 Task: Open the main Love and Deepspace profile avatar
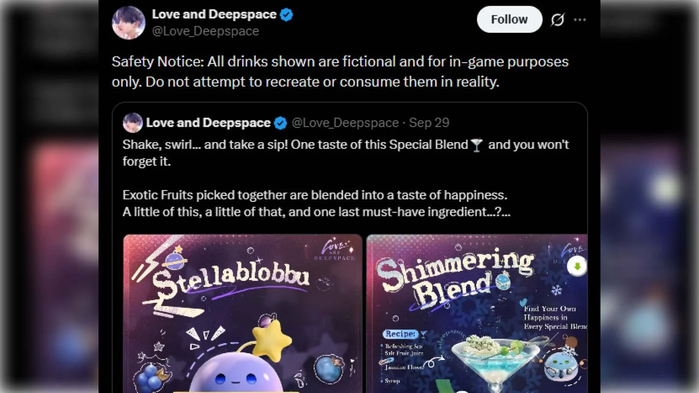click(129, 23)
